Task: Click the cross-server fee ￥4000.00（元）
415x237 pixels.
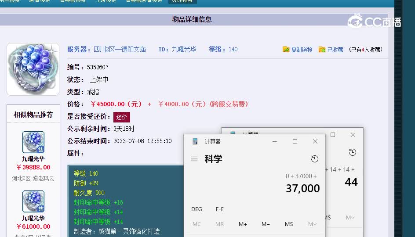Action: [182, 104]
